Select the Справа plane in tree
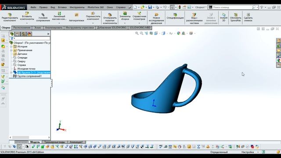The image size is (281, 158). [x=22, y=65]
